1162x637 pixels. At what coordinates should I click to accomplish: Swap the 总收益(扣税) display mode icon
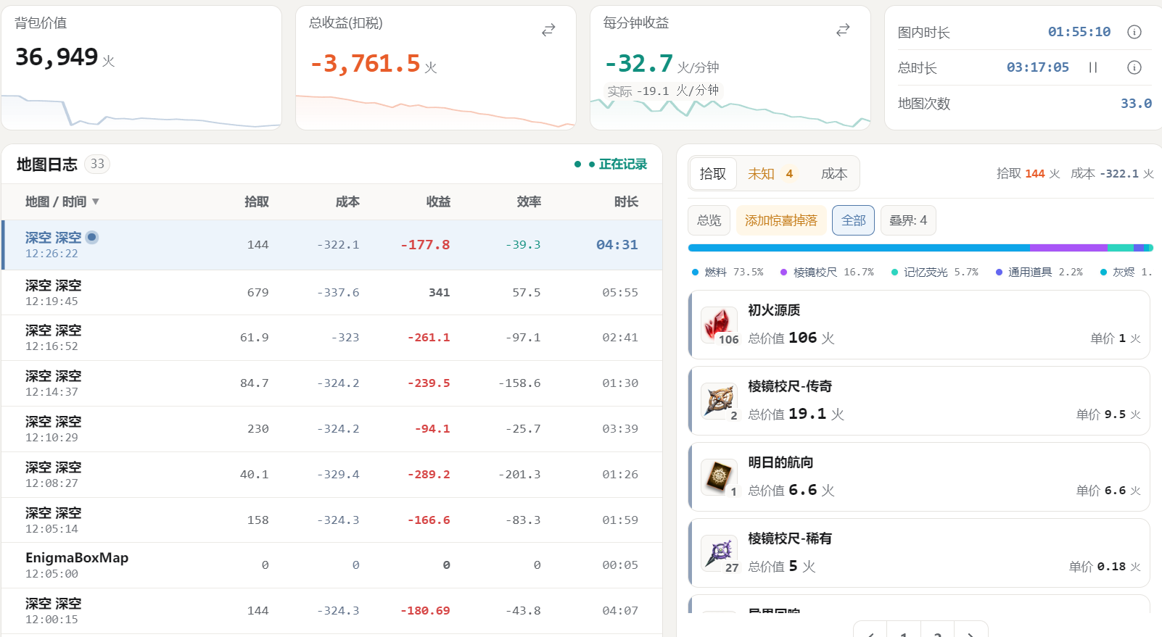pyautogui.click(x=548, y=30)
